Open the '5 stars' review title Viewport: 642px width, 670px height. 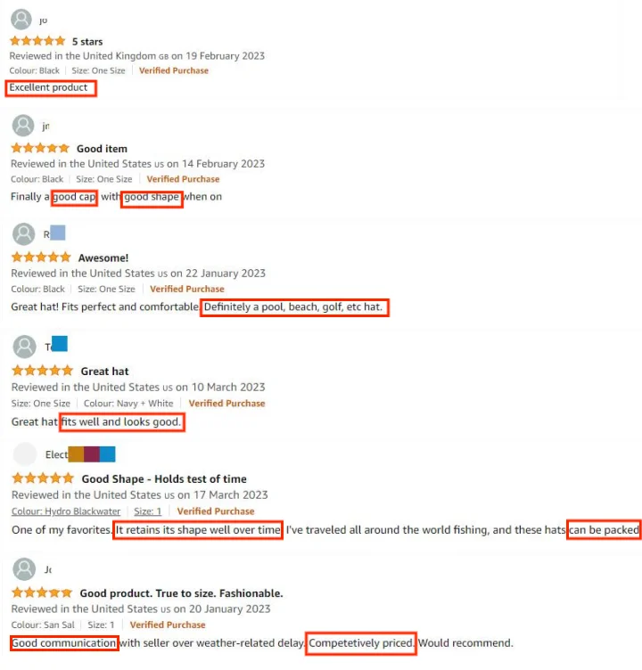coord(87,42)
